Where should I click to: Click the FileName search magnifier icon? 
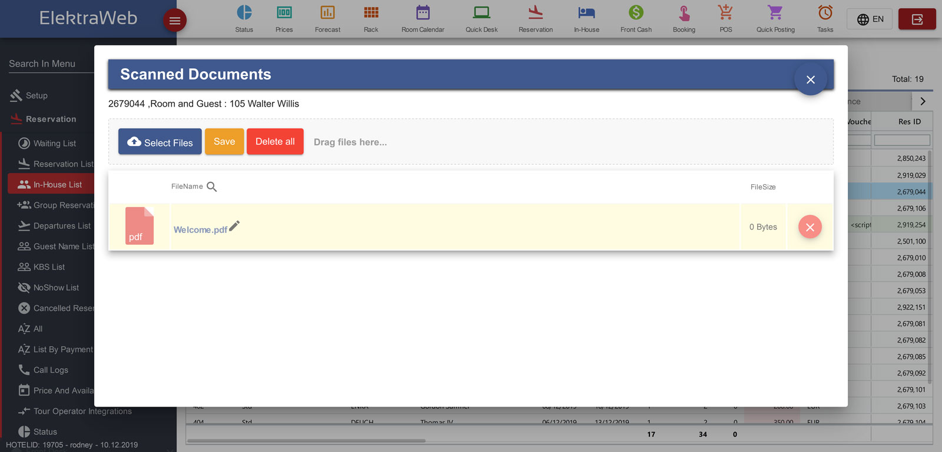(212, 187)
